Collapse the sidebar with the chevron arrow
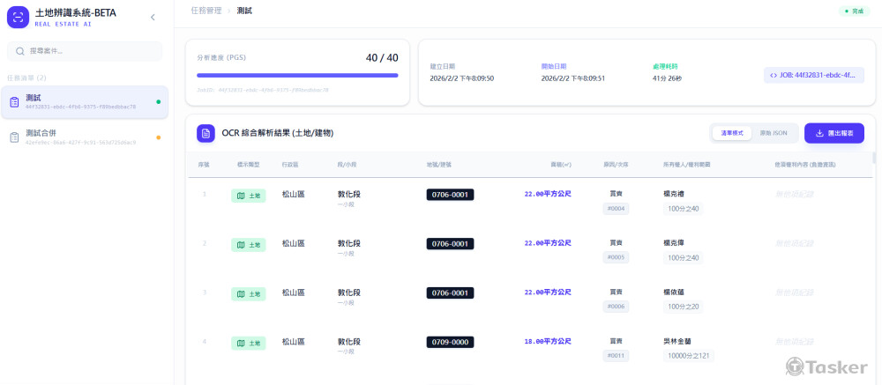The width and height of the screenshot is (882, 385). tap(153, 18)
